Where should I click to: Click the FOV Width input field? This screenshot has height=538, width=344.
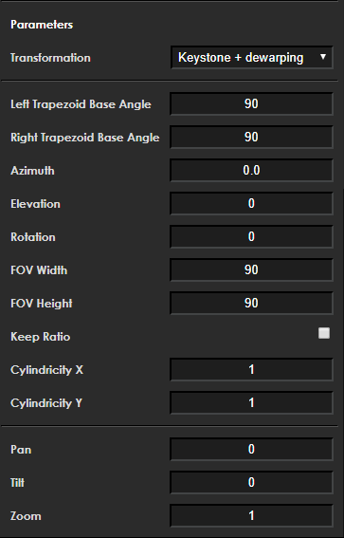(251, 270)
